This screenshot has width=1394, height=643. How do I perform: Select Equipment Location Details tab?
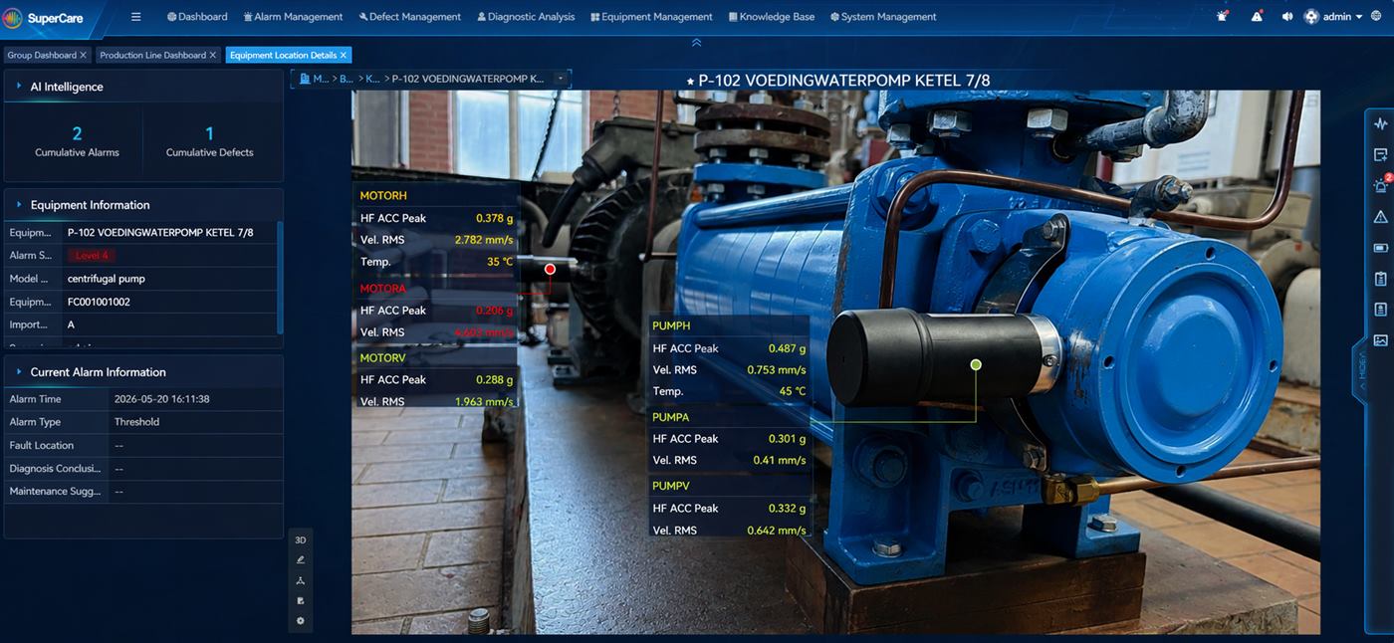click(x=283, y=56)
